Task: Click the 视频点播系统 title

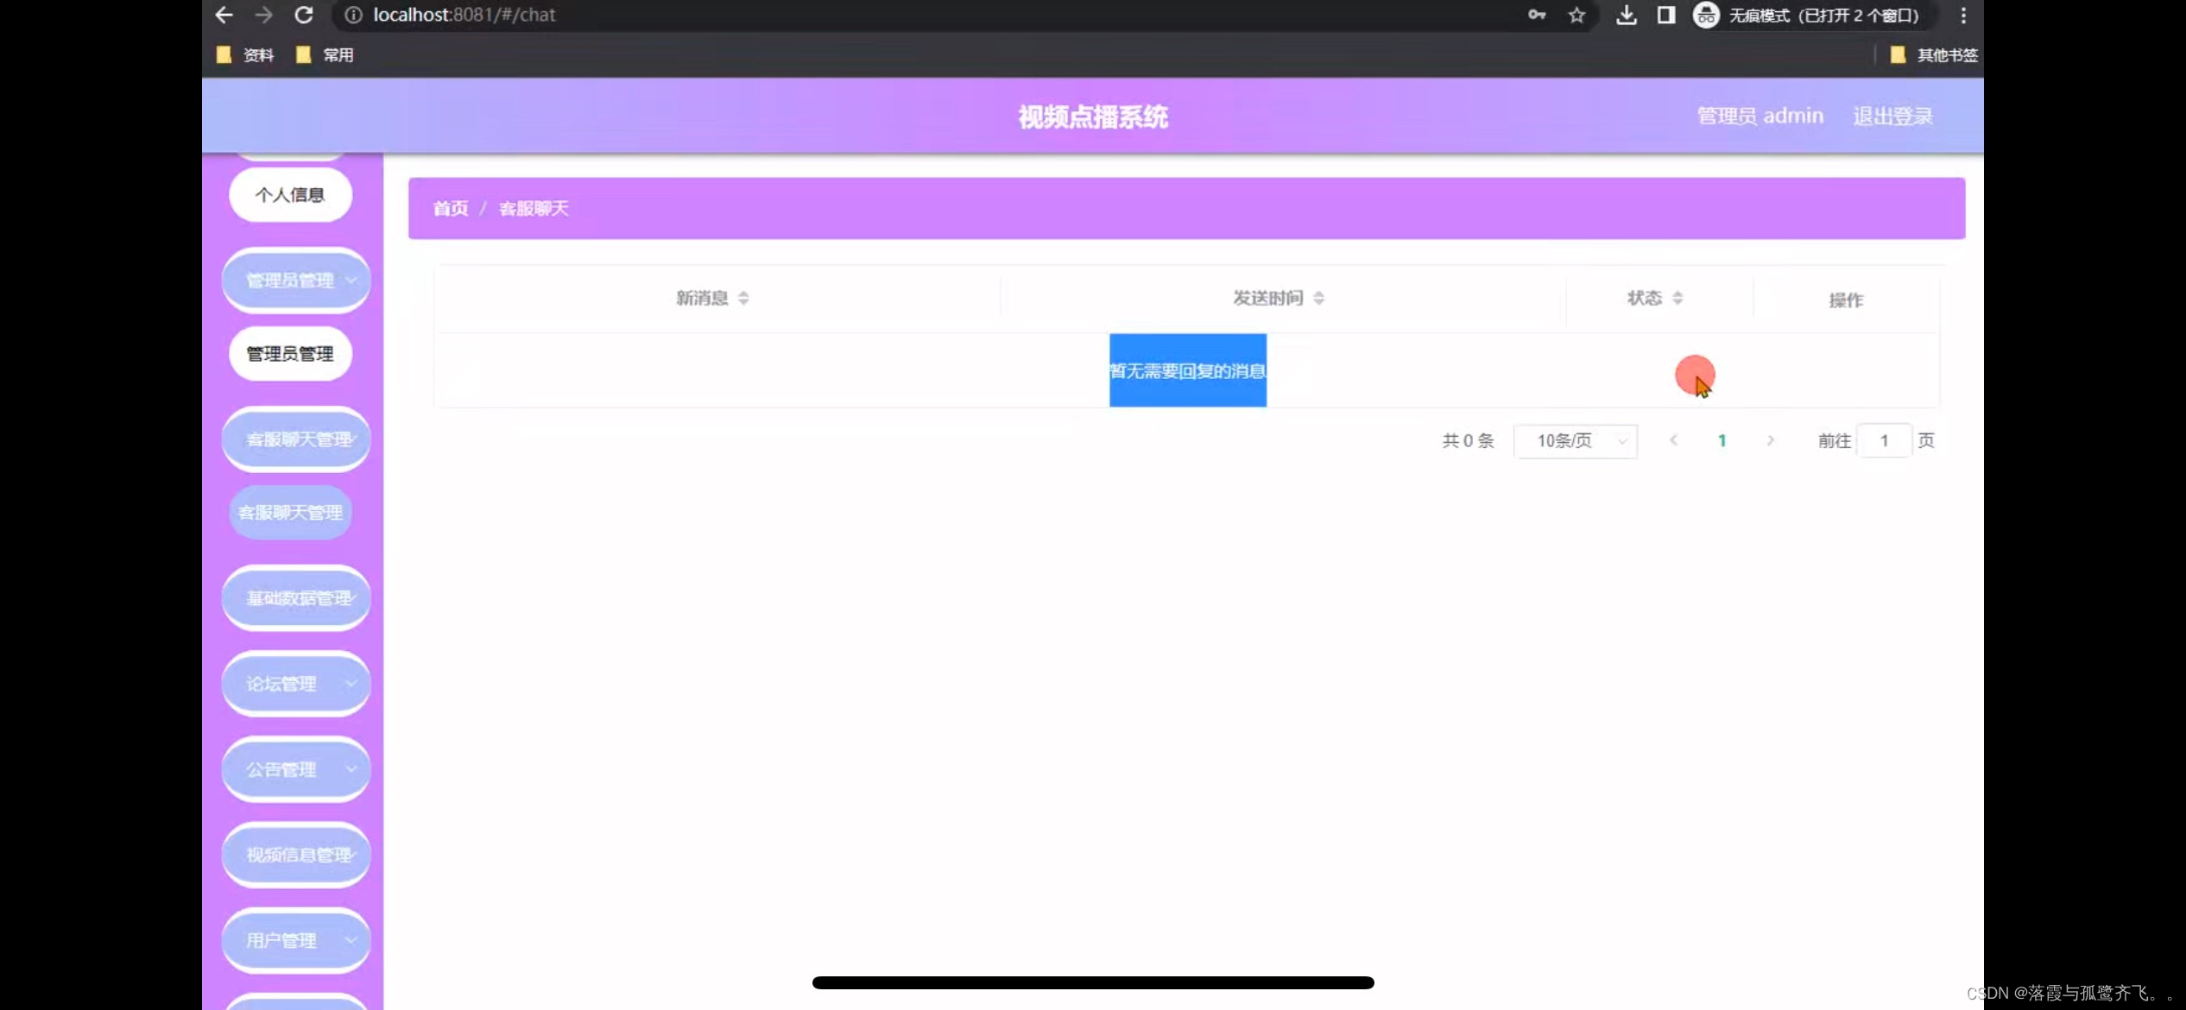Action: (1093, 117)
